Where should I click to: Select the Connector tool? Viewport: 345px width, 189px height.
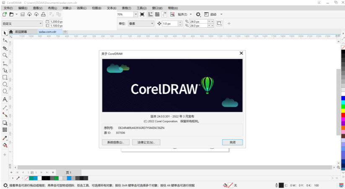[x=5, y=115]
